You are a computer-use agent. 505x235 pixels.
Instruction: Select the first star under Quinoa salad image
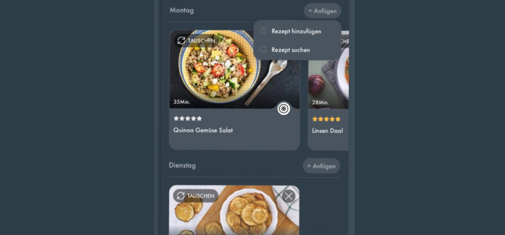point(176,118)
